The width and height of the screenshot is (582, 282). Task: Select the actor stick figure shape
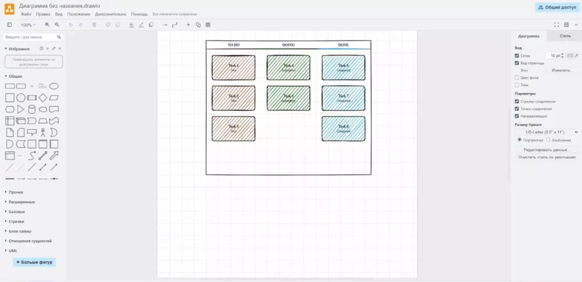43,132
